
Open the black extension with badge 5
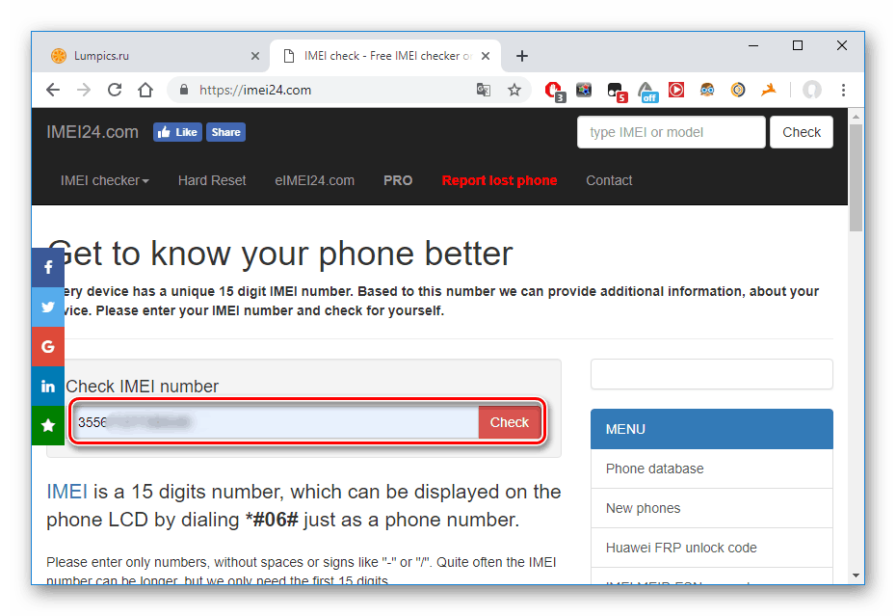point(616,91)
